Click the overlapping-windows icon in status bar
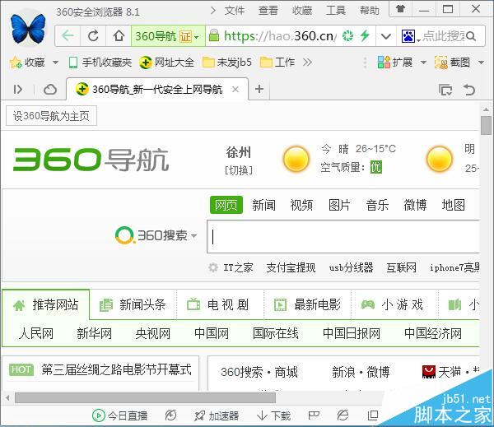 pyautogui.click(x=373, y=415)
